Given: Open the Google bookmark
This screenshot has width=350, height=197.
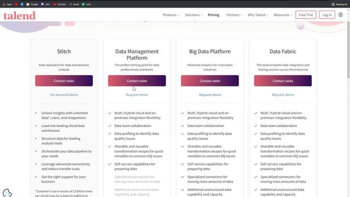Looking at the screenshot, I should pos(32,4).
